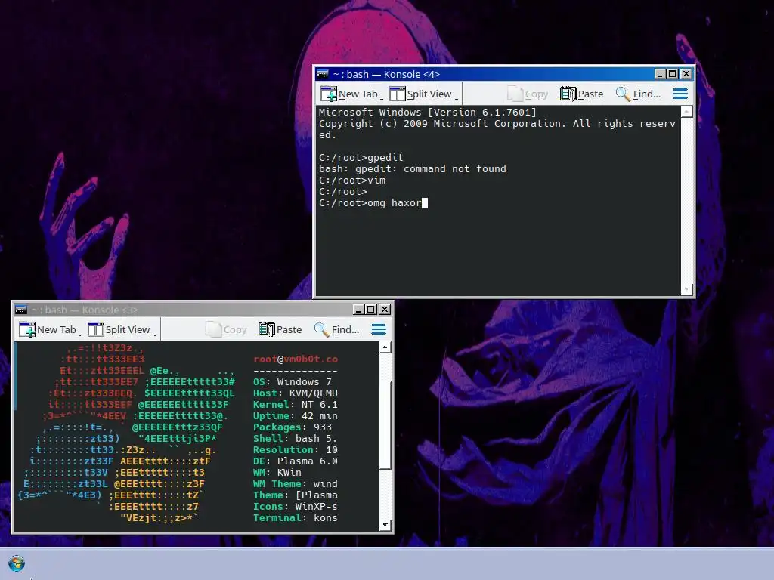Click "Kernel: NT 6.1" line
Viewport: 774px width, 580px height.
(296, 405)
